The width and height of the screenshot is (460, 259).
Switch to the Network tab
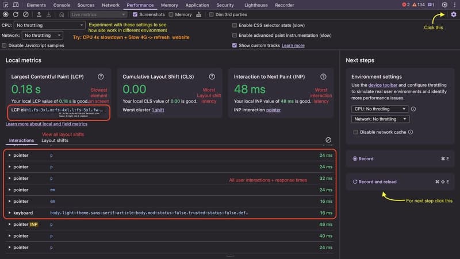(x=110, y=5)
